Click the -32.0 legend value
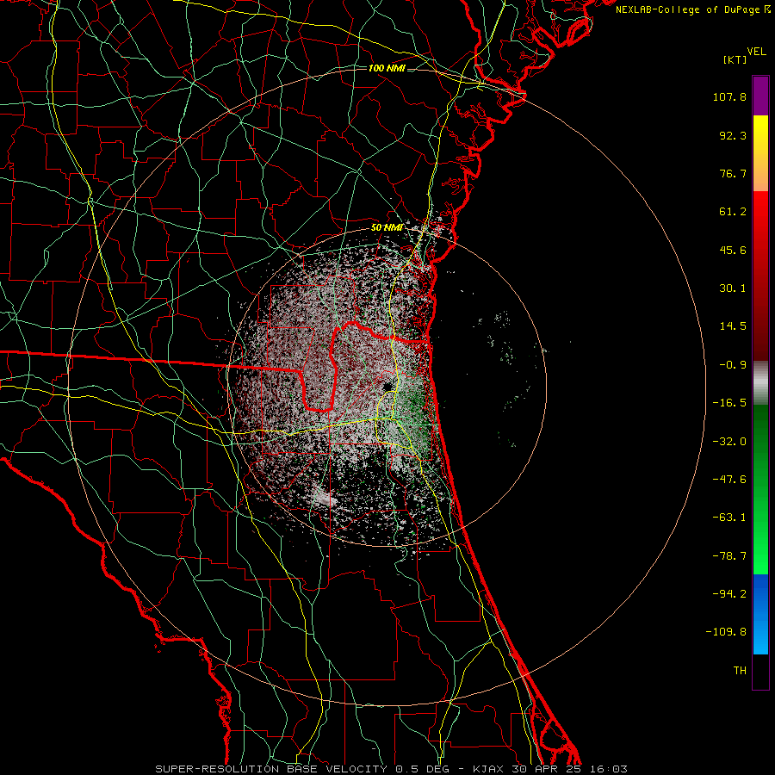Viewport: 775px width, 775px height. click(729, 442)
